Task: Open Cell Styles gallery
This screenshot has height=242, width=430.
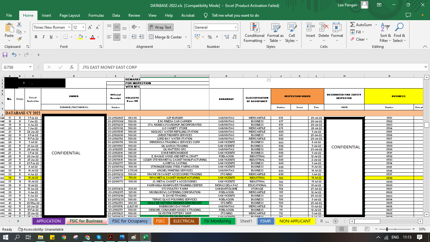Action: 292,33
